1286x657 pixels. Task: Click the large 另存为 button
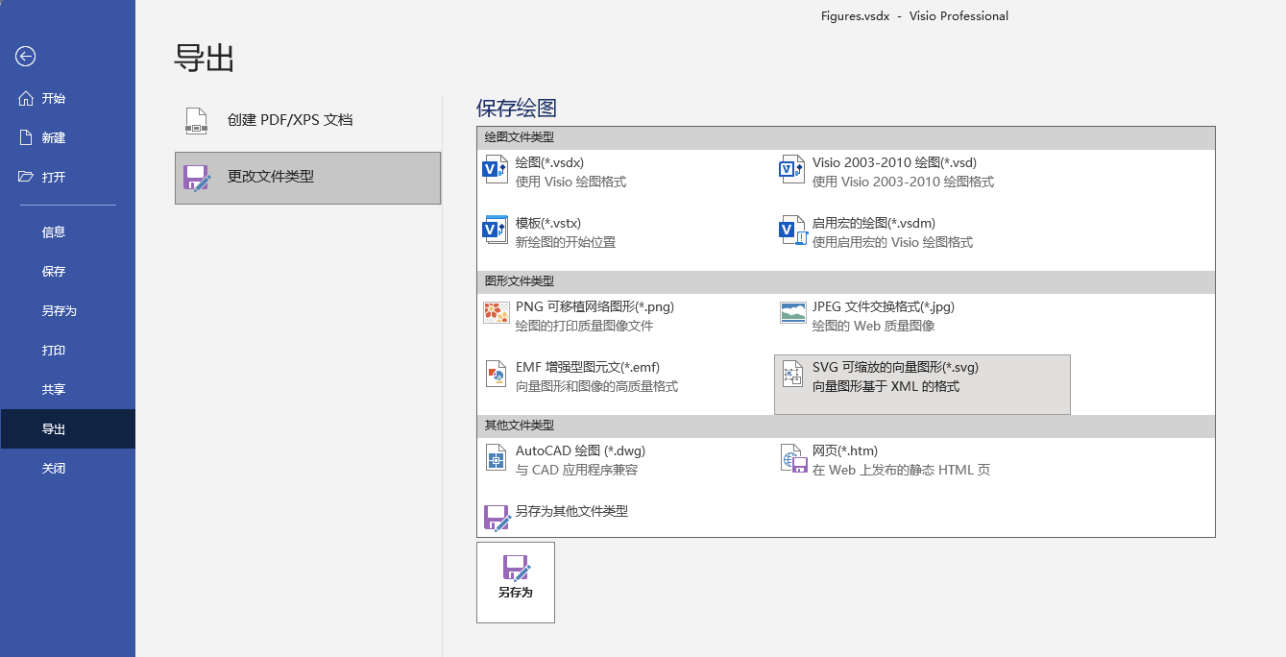pyautogui.click(x=516, y=582)
